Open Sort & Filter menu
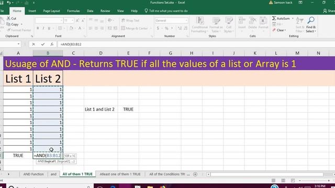This screenshot has height=188, width=335. pos(300,25)
